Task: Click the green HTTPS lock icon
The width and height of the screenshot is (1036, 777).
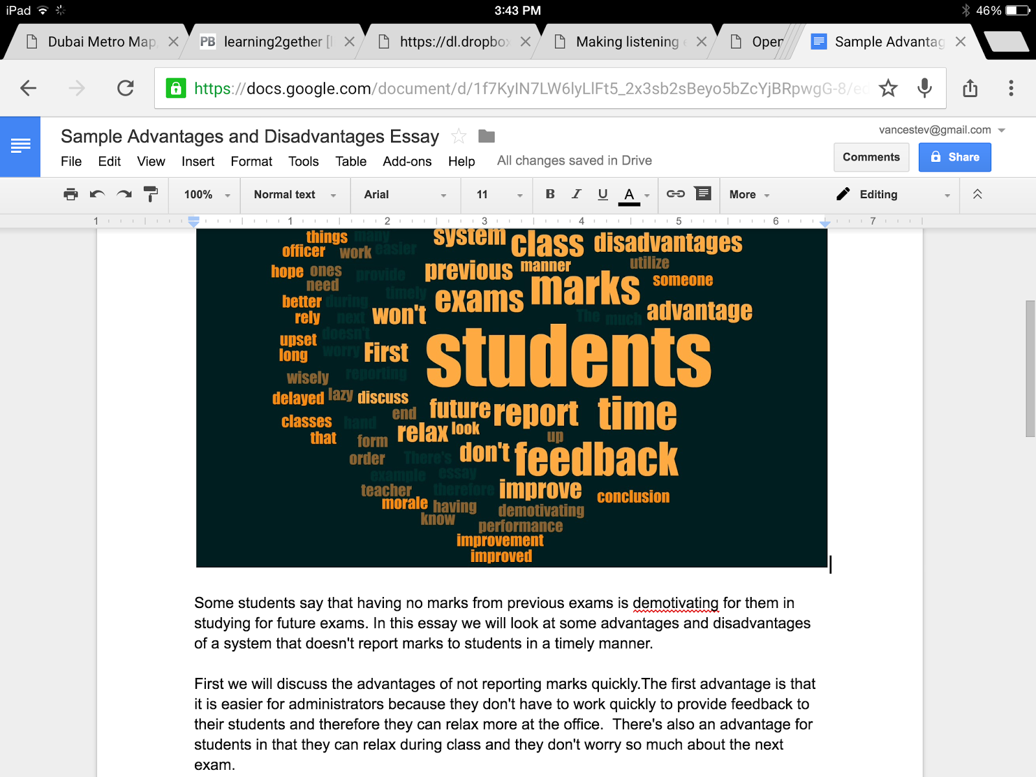Action: pyautogui.click(x=175, y=88)
